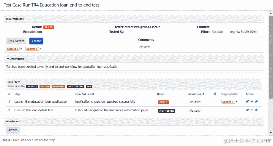
Task: Click attachment paperclip icon for step 1
Action: (x=256, y=101)
